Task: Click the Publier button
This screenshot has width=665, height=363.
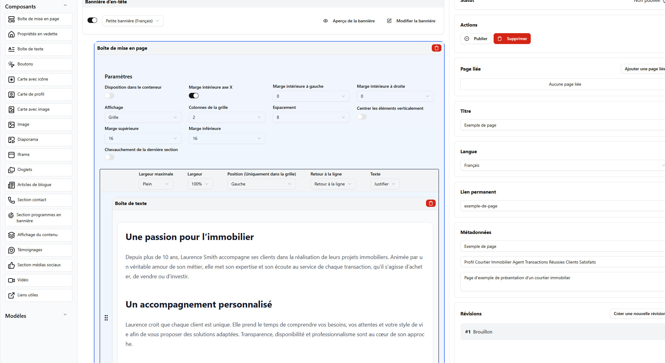Action: coord(476,39)
